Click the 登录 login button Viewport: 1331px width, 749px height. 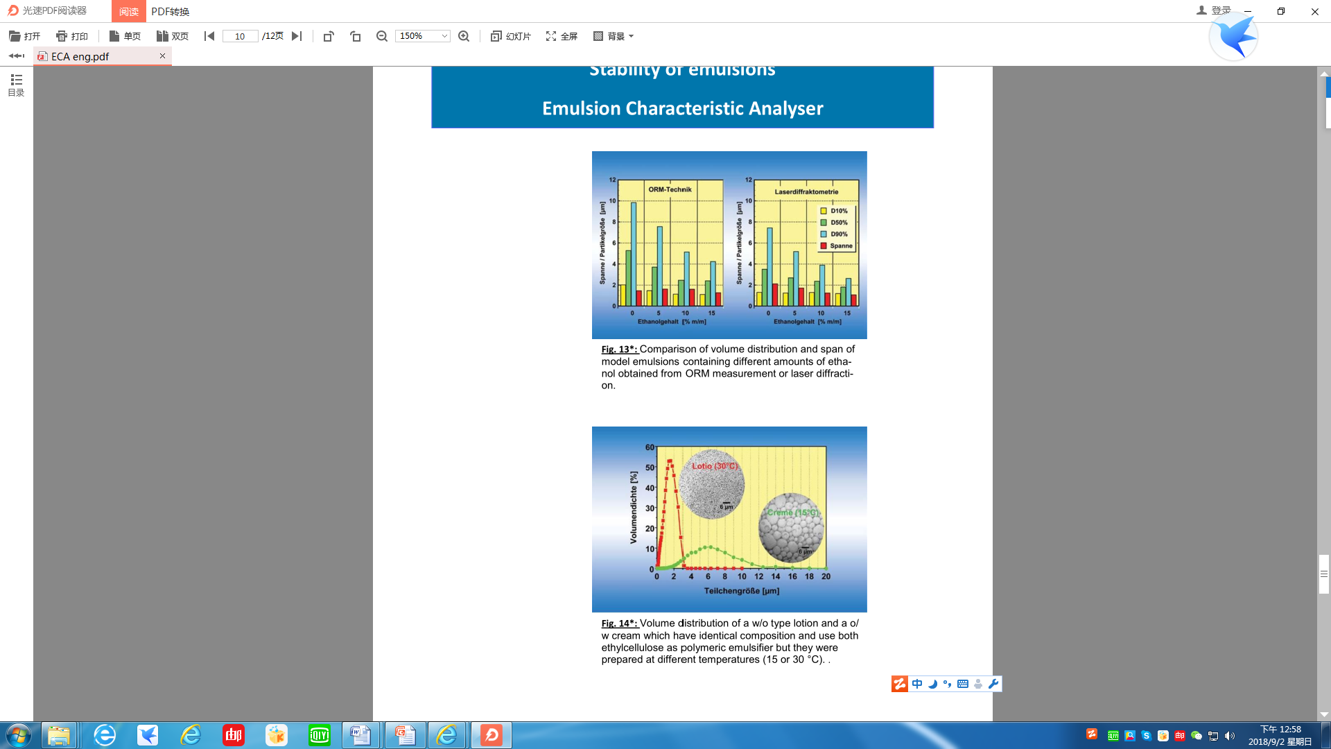pyautogui.click(x=1214, y=10)
